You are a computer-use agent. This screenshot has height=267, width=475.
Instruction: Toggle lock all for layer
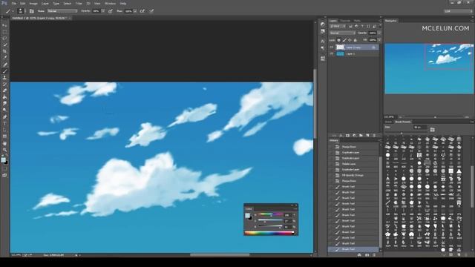[356, 40]
